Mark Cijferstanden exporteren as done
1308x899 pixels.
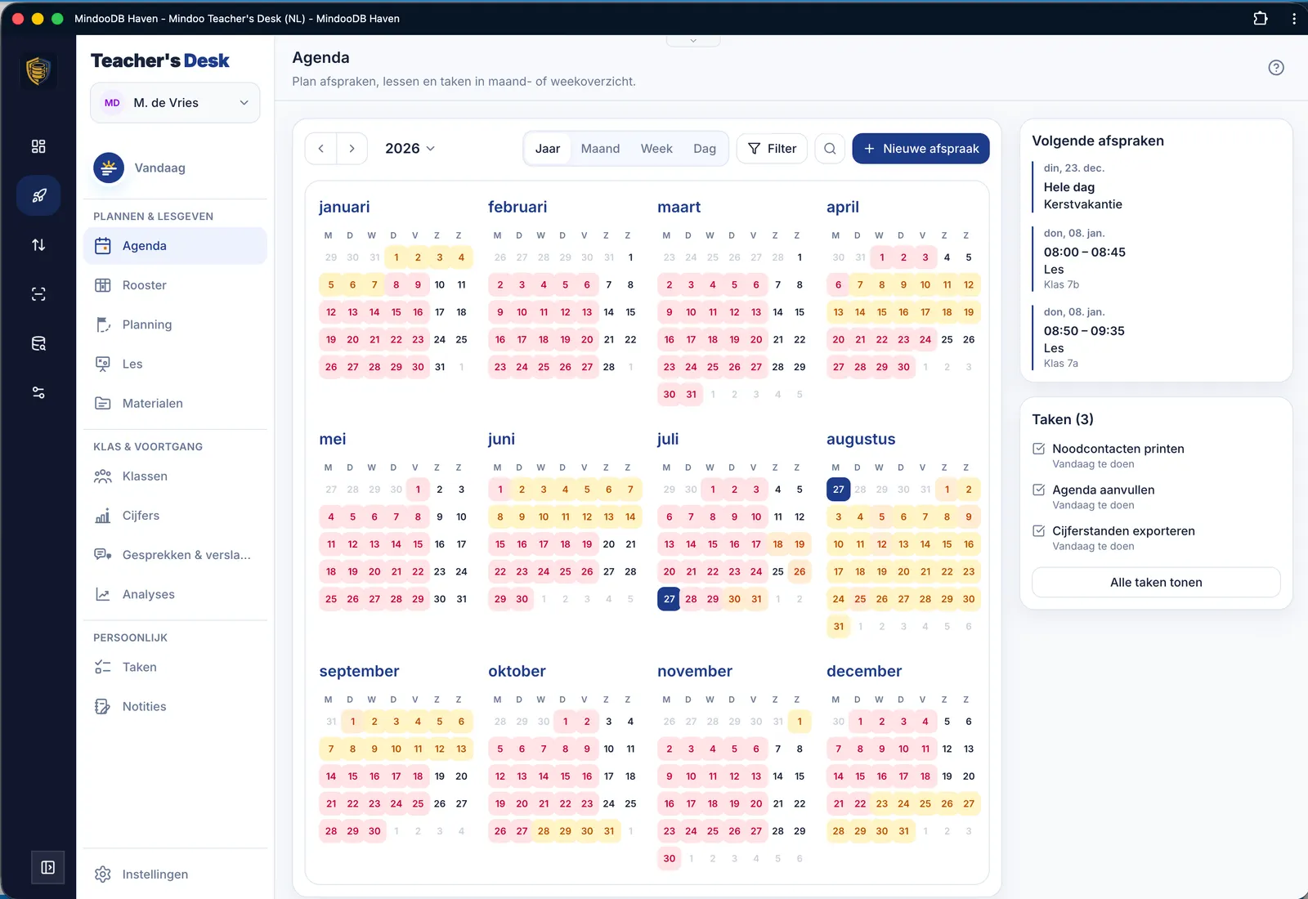pos(1039,530)
